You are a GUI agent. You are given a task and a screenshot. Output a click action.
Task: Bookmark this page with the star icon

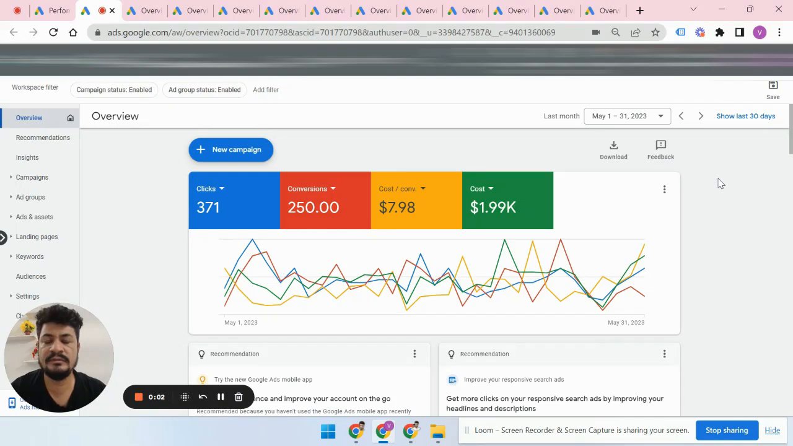(x=655, y=32)
